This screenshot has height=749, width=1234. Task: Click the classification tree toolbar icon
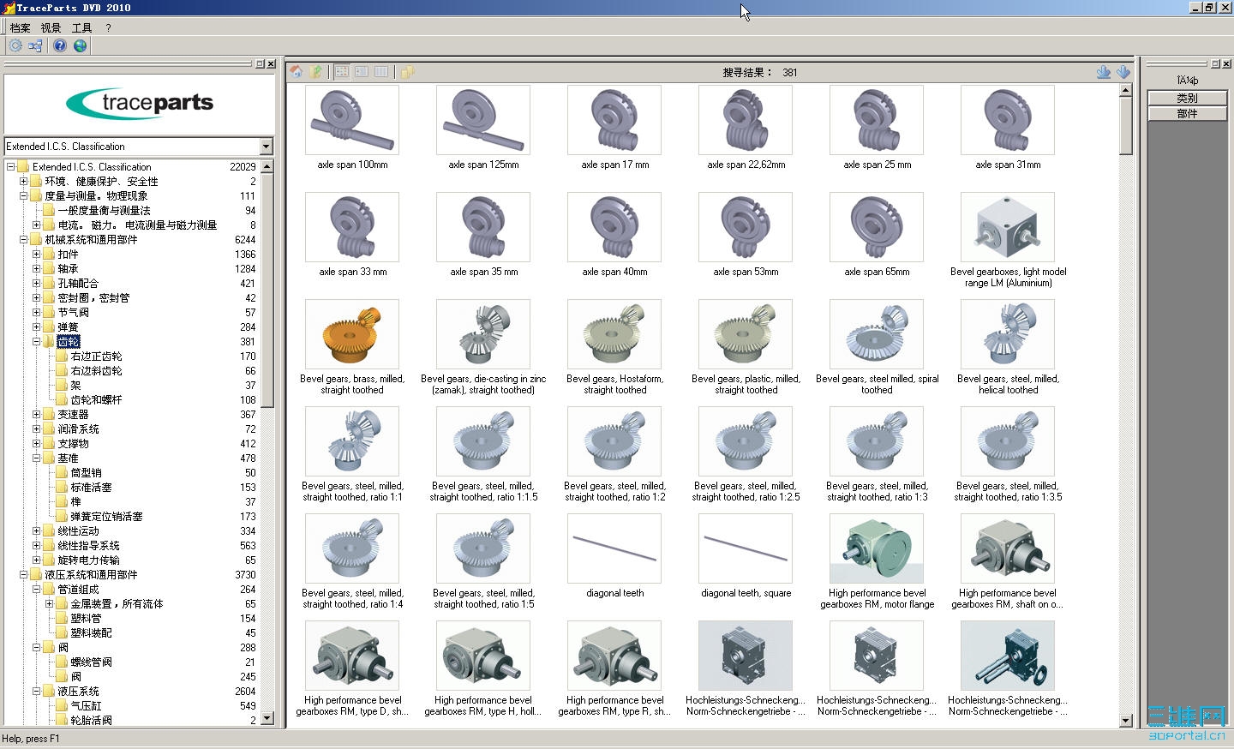[x=35, y=45]
